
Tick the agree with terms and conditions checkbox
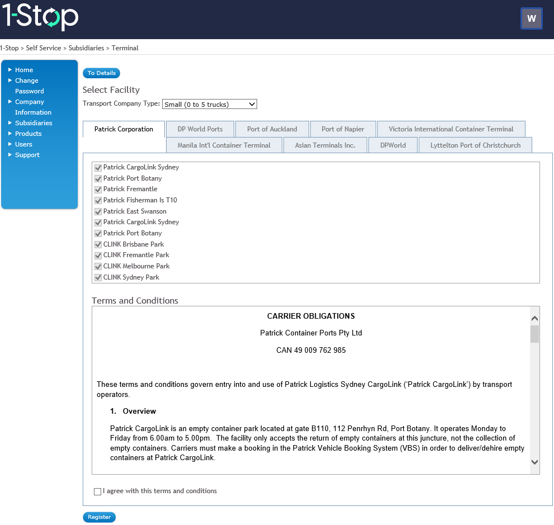[x=97, y=491]
